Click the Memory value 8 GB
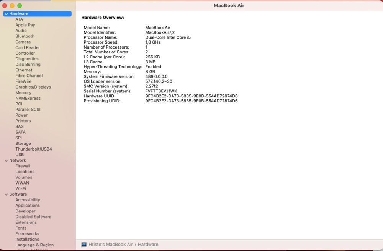Viewport: 383px width, 251px height. point(150,72)
